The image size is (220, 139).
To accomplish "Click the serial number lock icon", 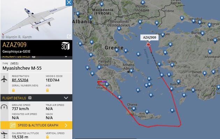I will coord(13,90).
